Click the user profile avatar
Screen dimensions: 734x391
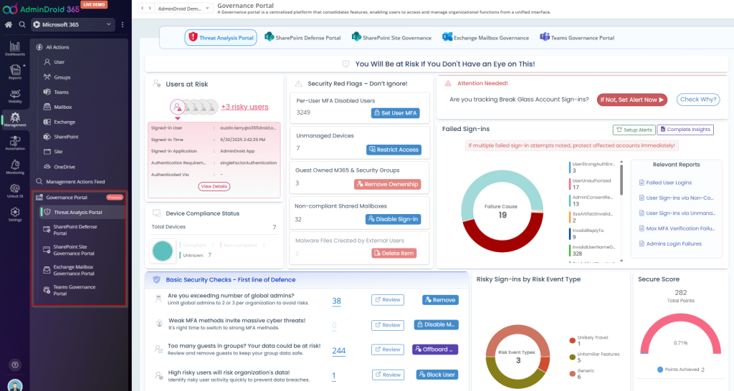point(15,385)
